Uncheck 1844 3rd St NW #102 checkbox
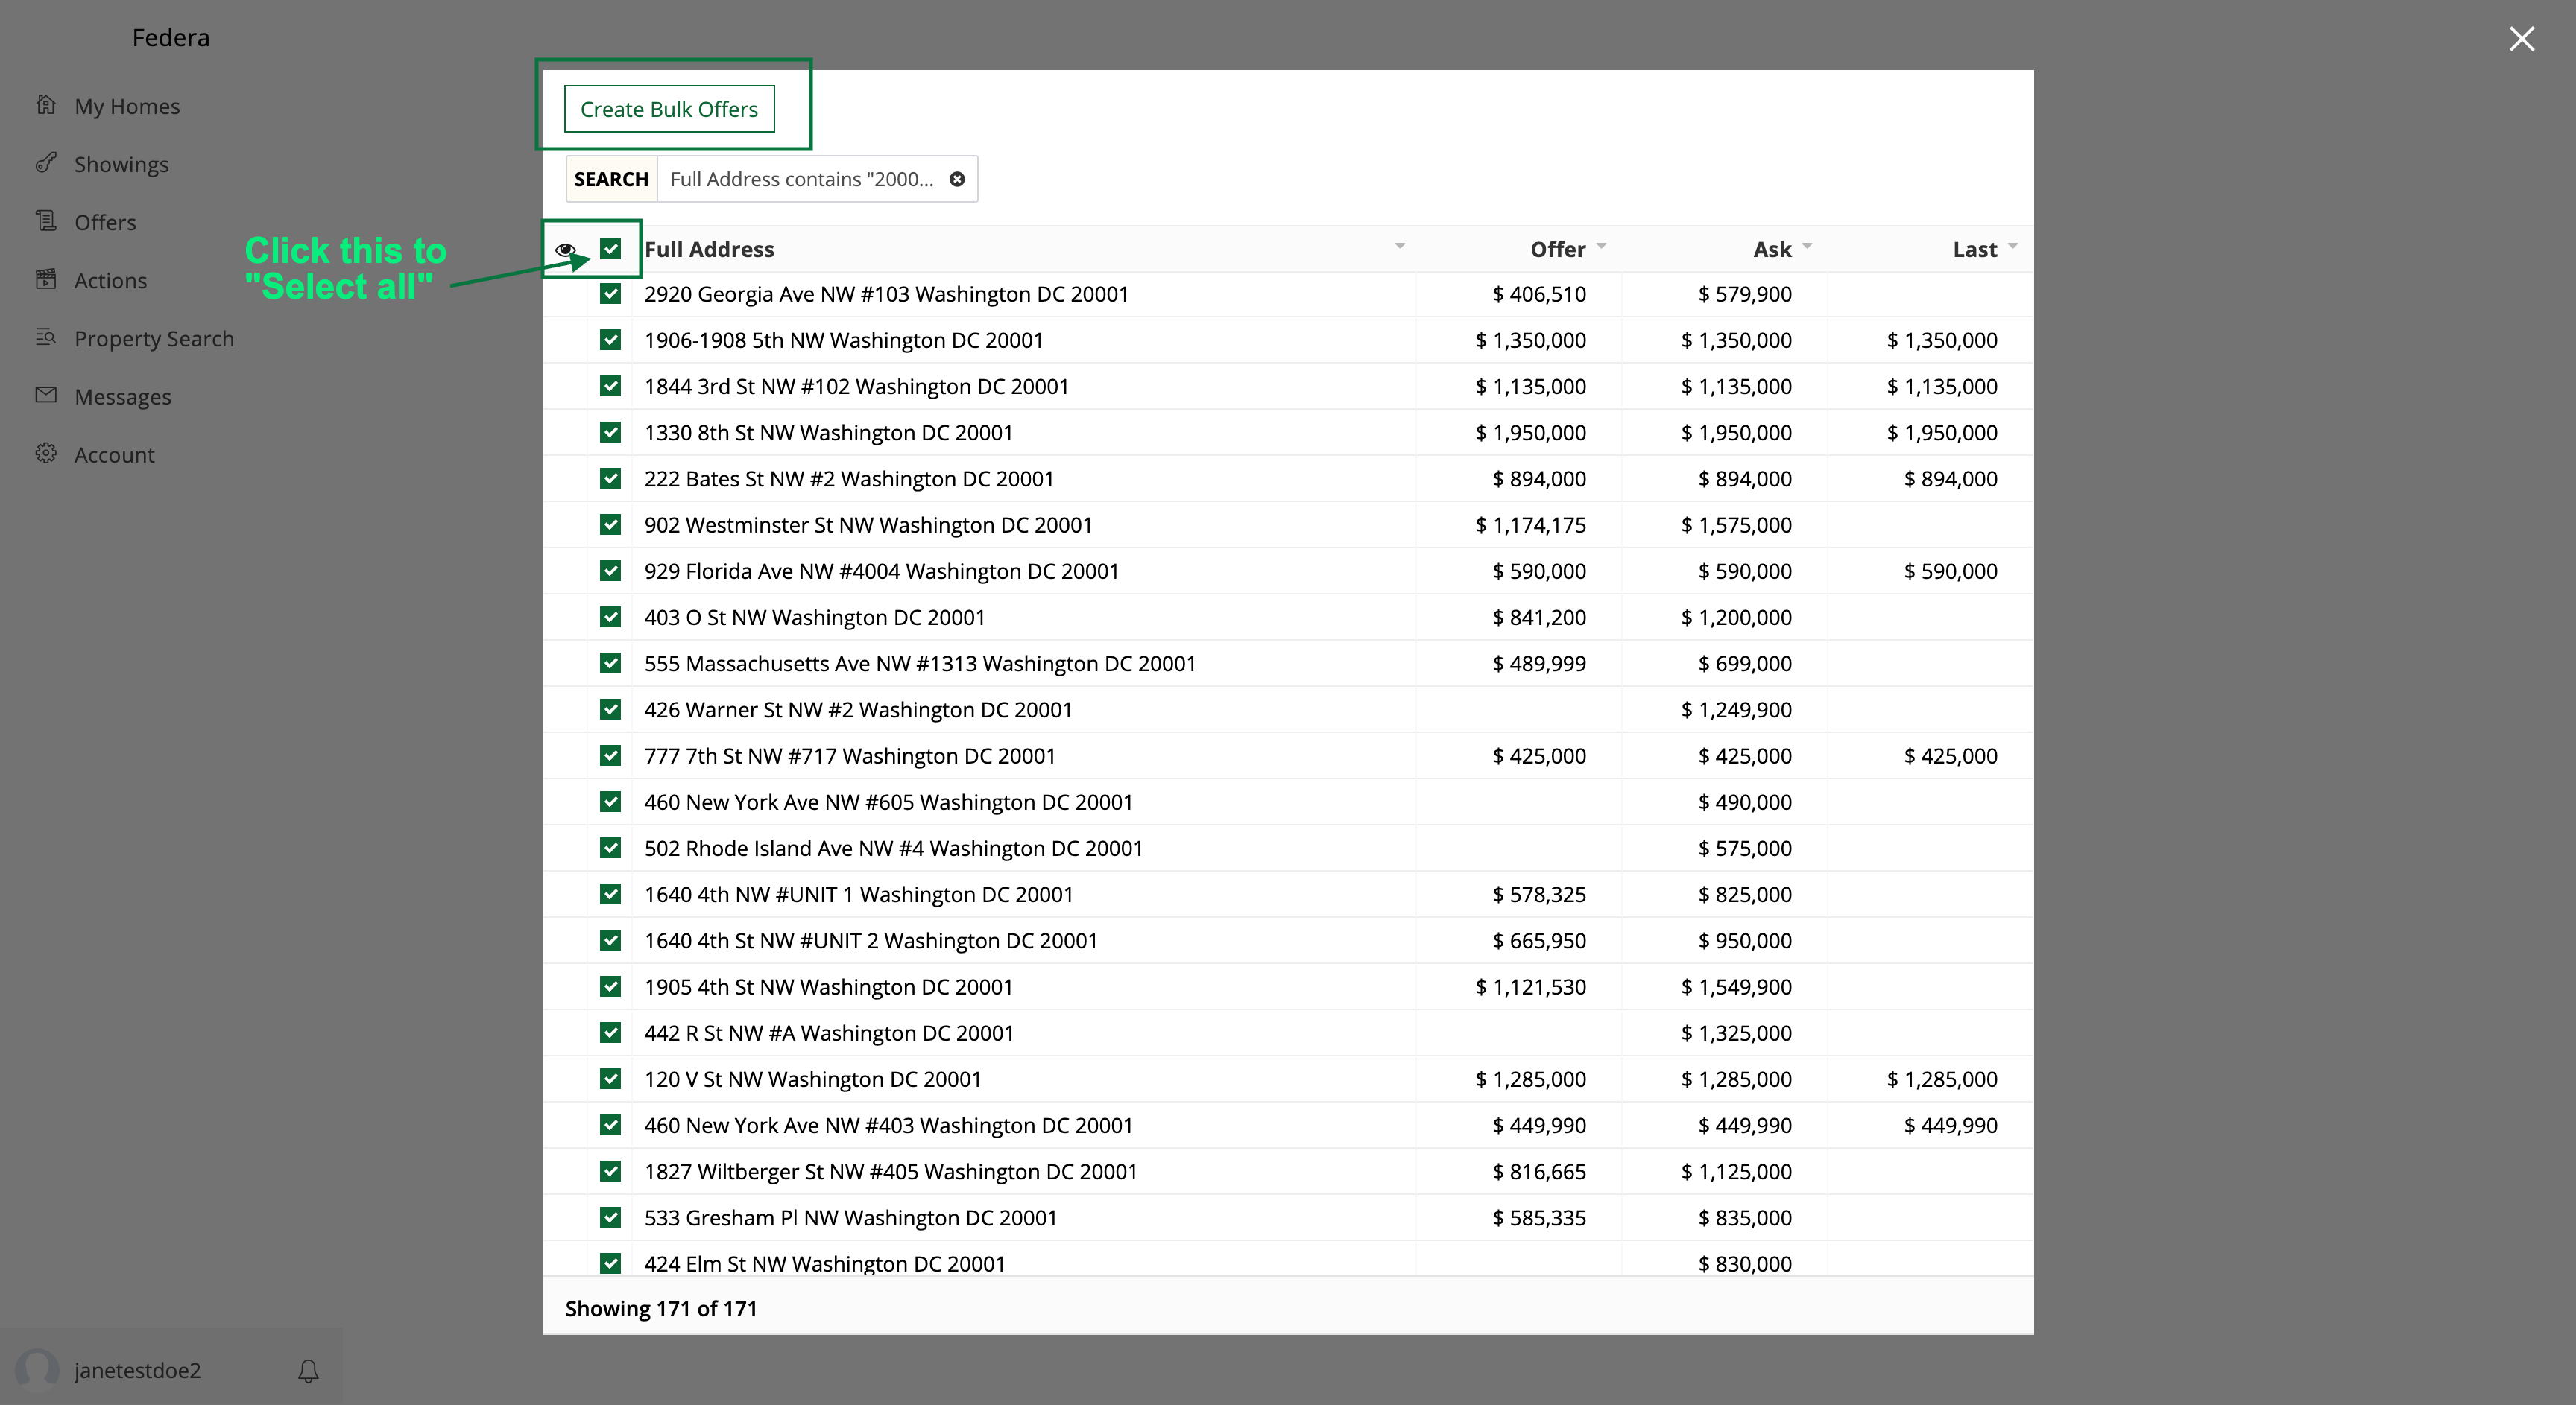This screenshot has width=2576, height=1405. (x=610, y=386)
